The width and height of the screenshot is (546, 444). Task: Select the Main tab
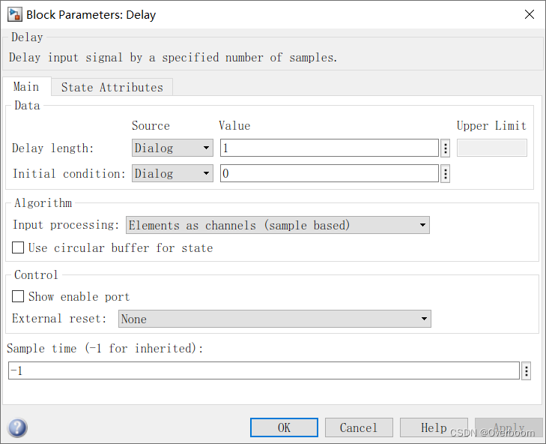pos(26,86)
